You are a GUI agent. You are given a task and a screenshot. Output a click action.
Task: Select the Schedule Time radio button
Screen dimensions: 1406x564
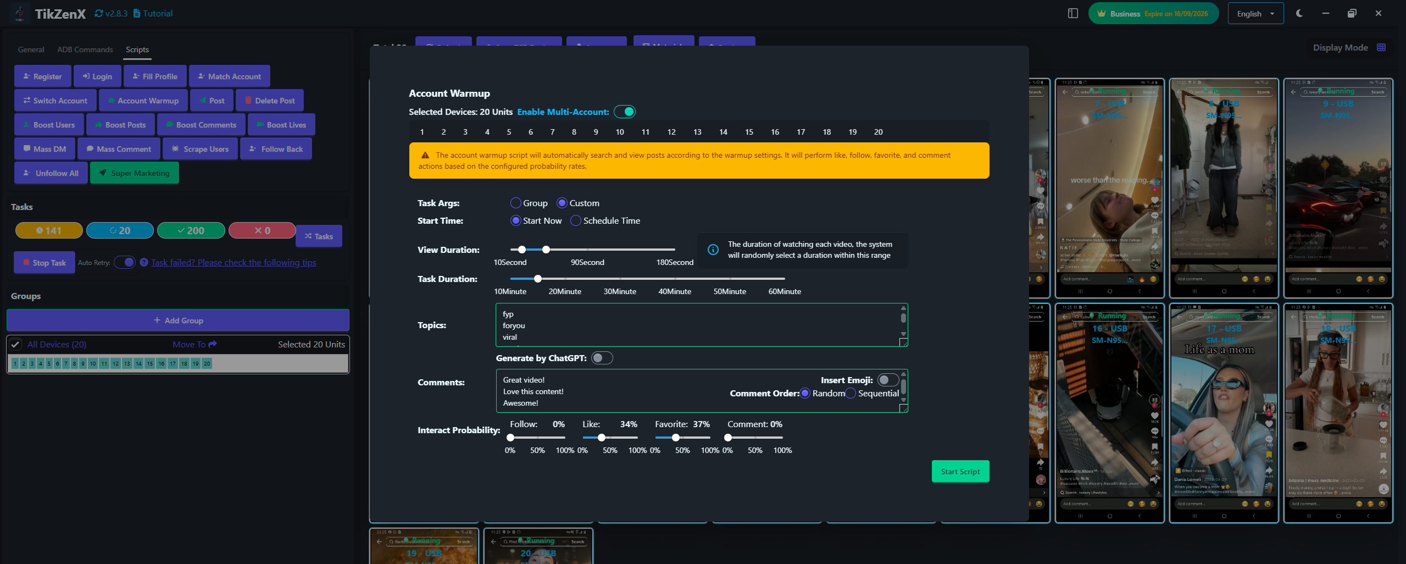[x=575, y=220]
